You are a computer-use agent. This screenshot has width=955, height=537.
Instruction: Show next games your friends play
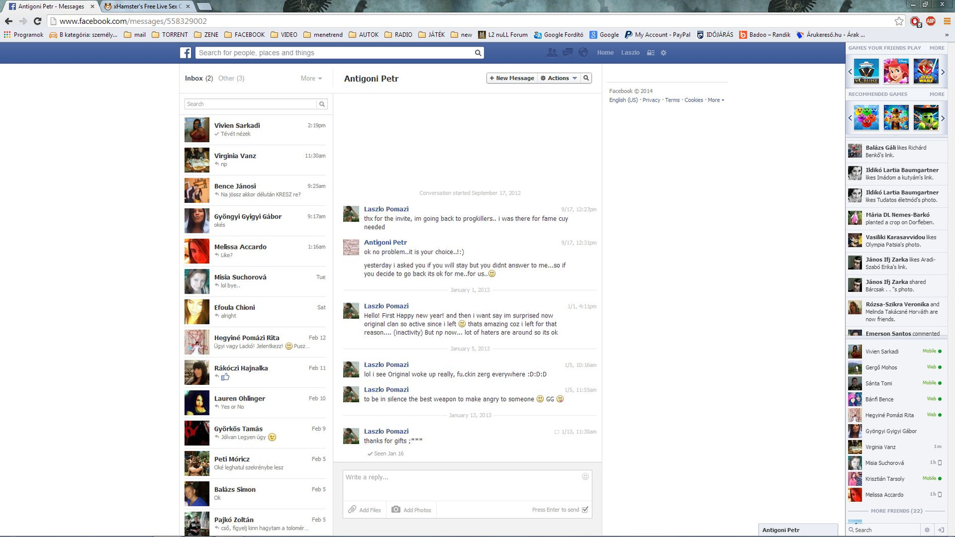[x=943, y=72]
